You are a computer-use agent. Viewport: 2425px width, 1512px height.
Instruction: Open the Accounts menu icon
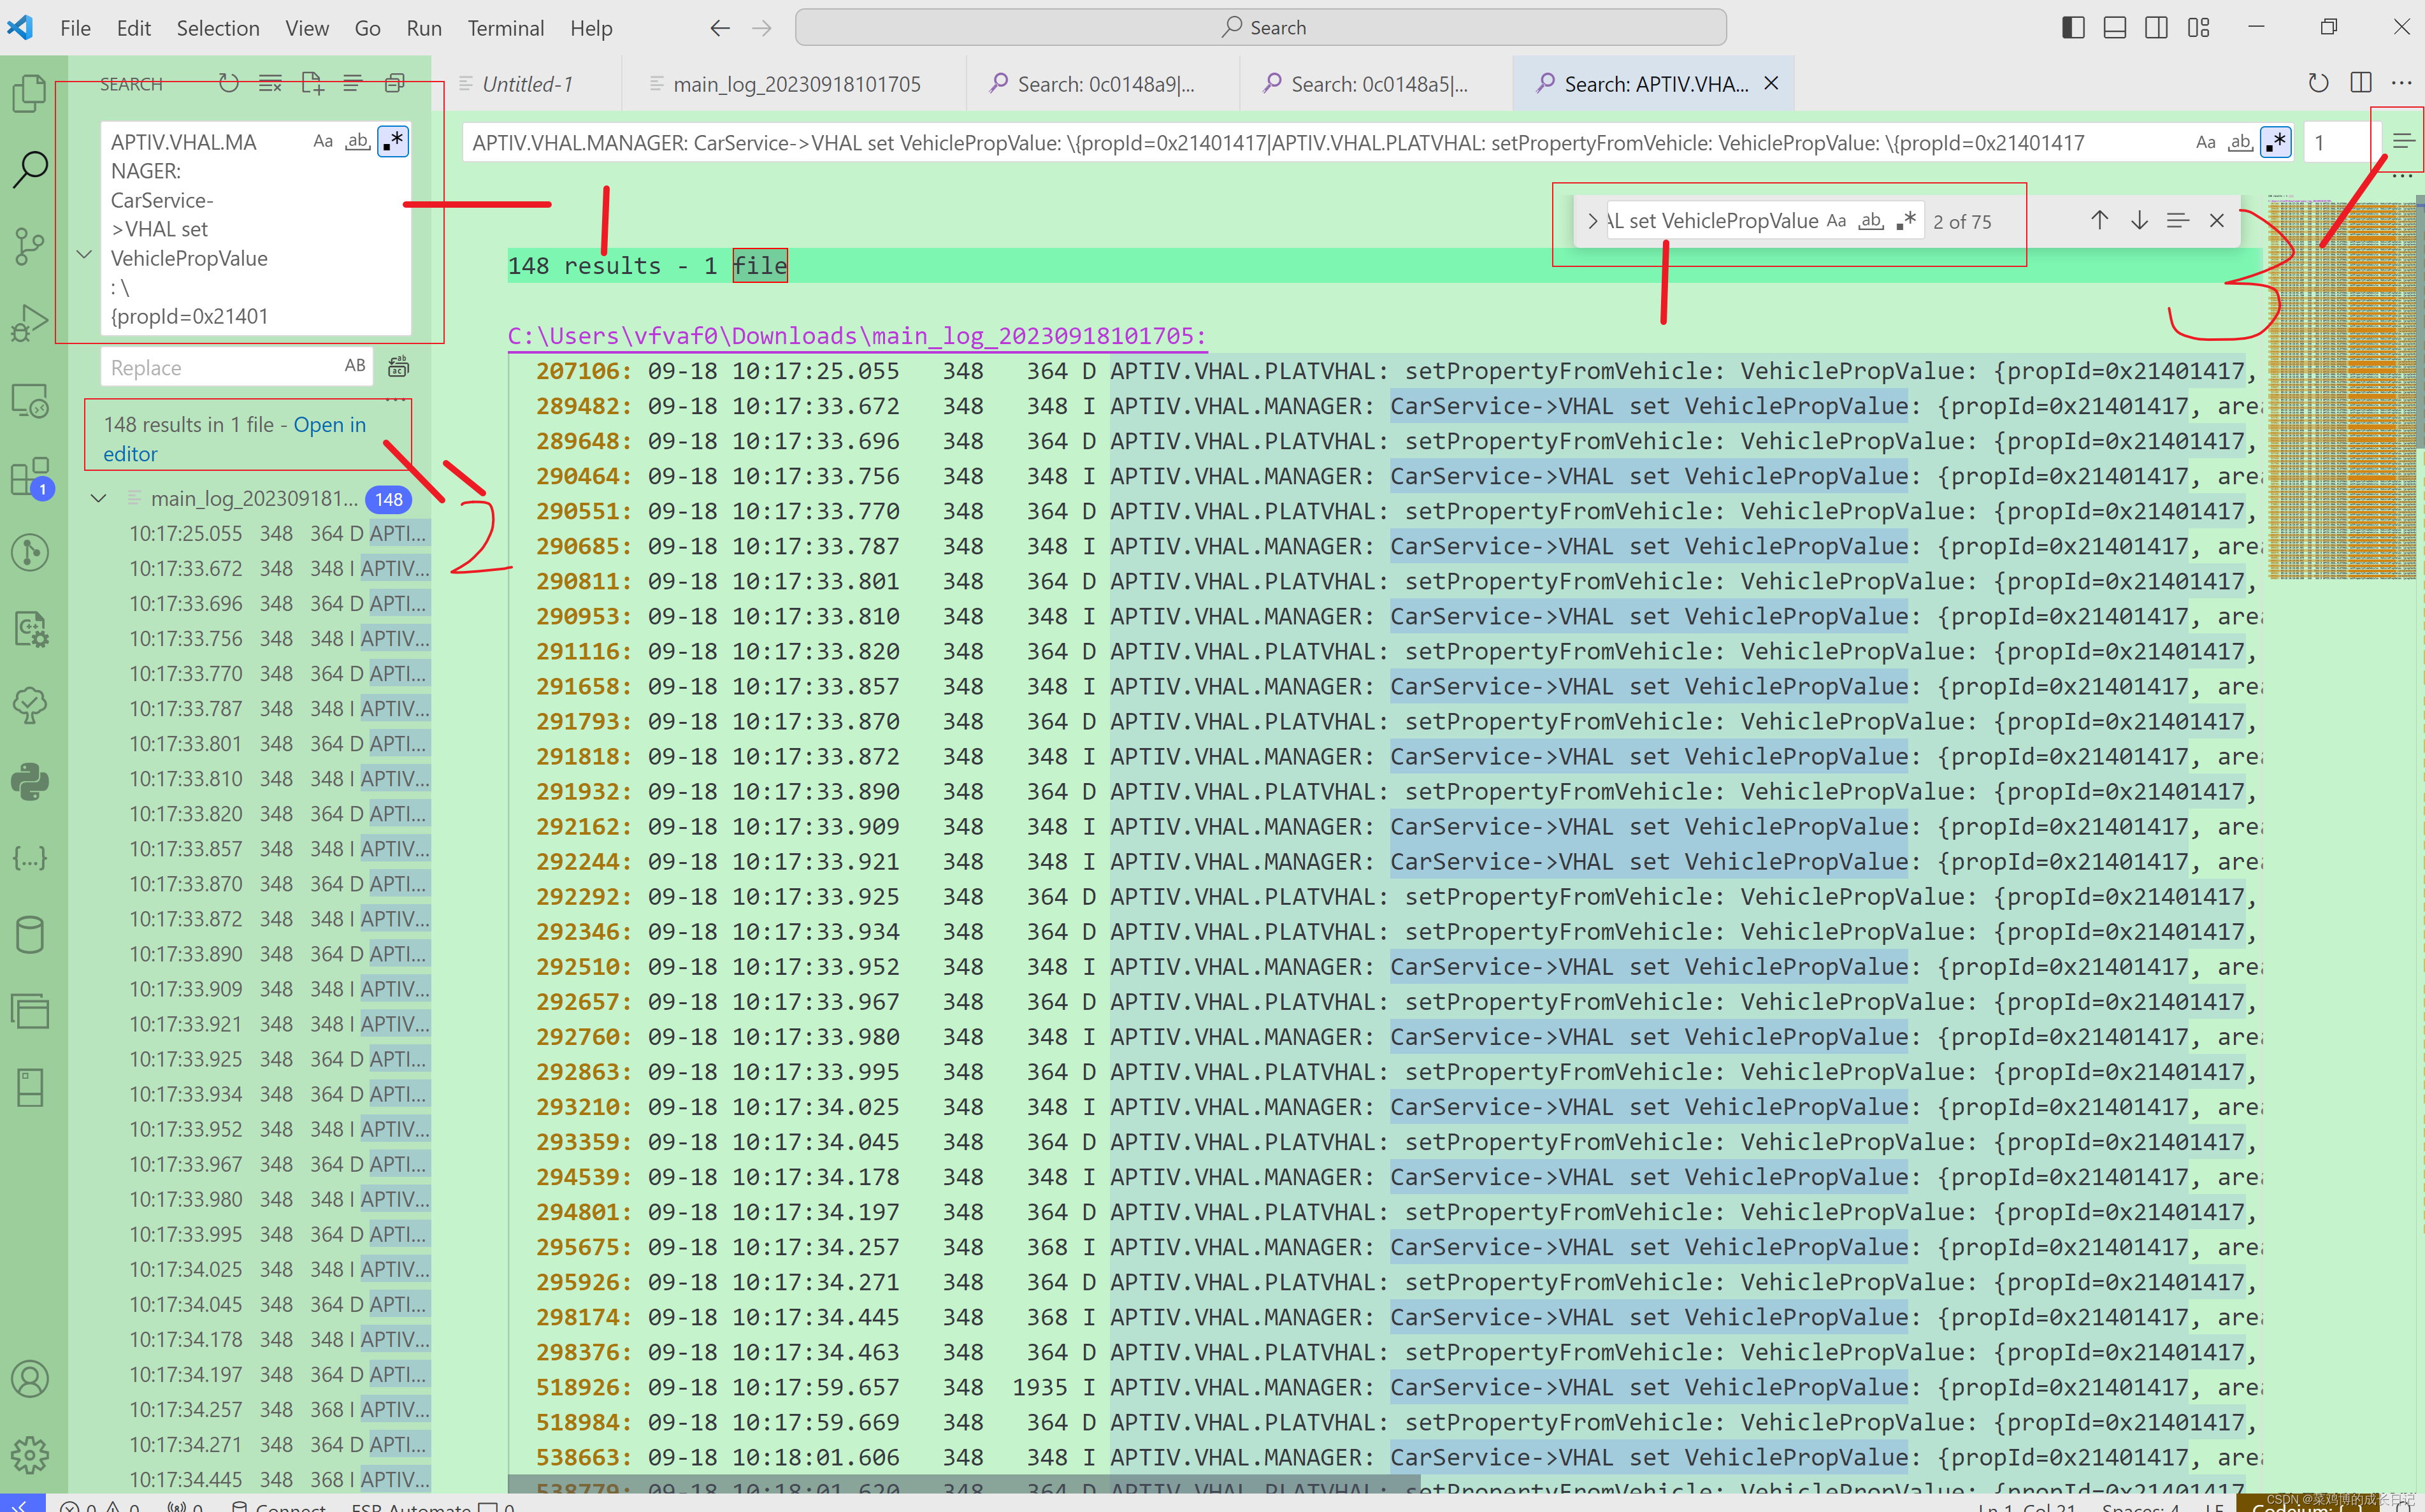pos(30,1379)
